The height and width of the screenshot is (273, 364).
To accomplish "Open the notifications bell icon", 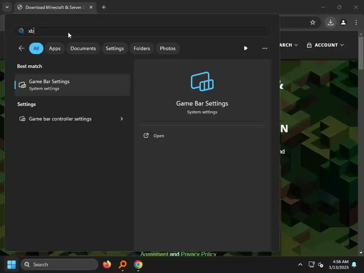I will pyautogui.click(x=354, y=264).
